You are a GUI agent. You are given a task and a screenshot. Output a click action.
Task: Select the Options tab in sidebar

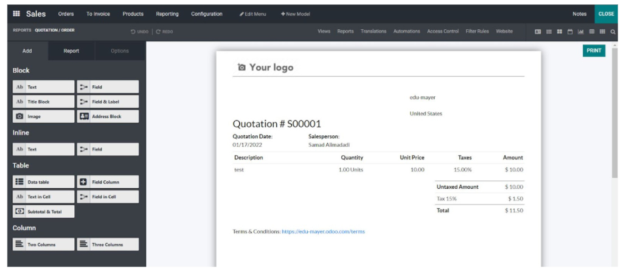coord(120,51)
